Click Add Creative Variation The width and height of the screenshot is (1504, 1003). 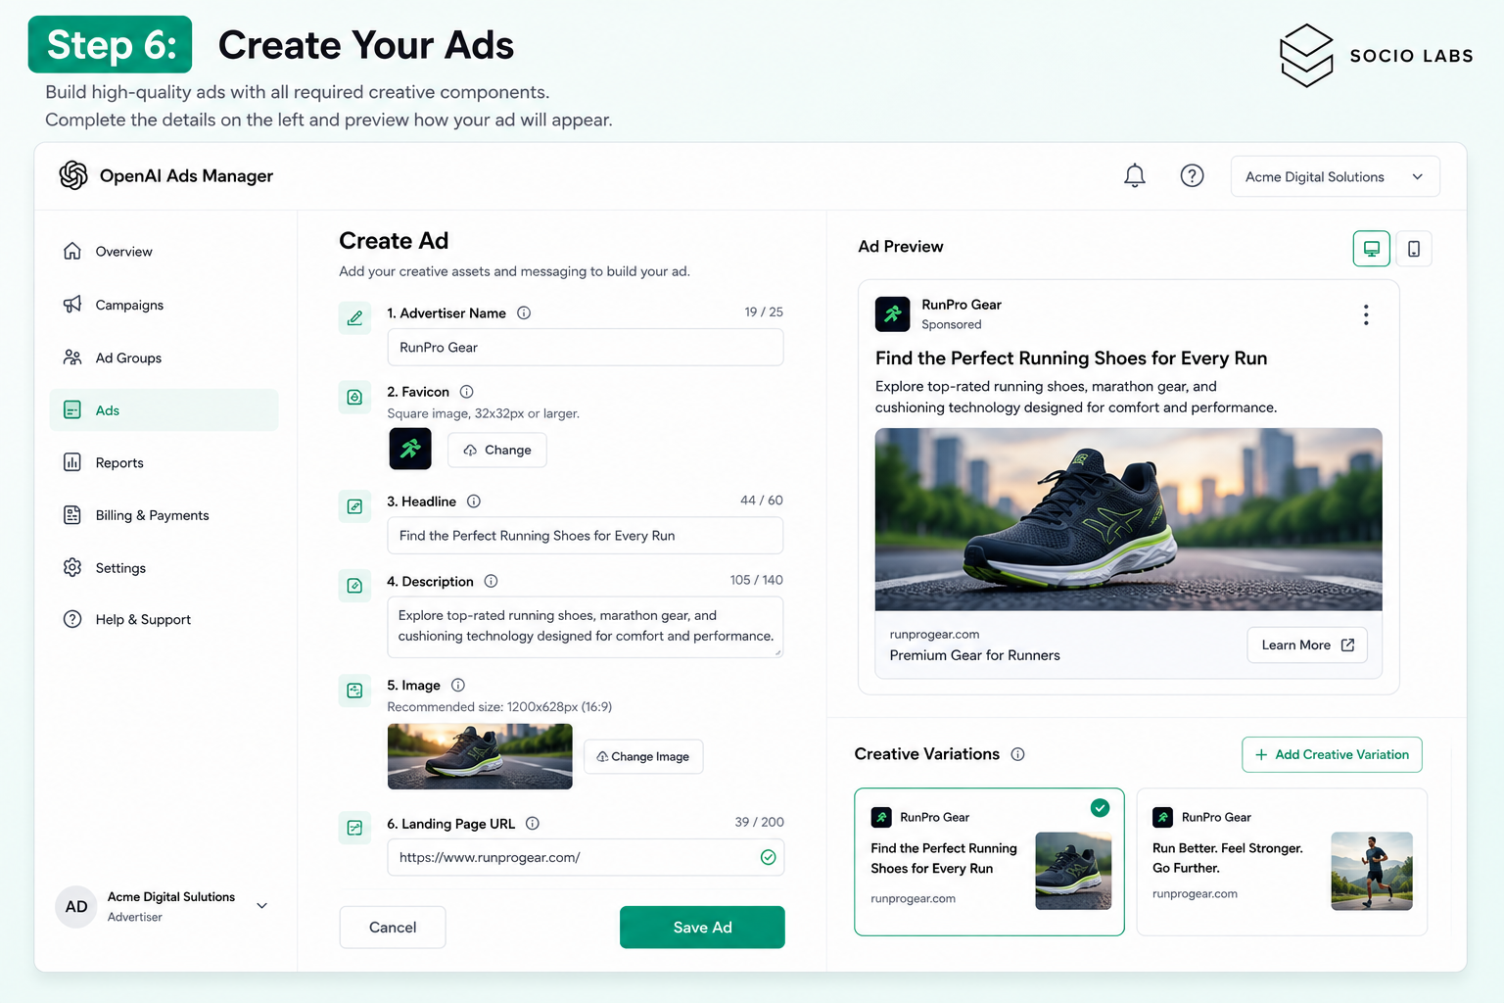pyautogui.click(x=1332, y=754)
